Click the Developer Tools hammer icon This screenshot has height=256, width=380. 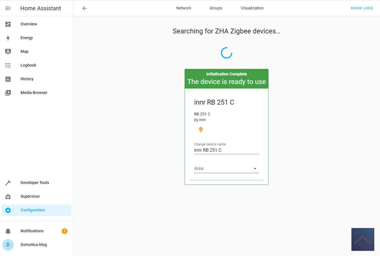(x=8, y=183)
